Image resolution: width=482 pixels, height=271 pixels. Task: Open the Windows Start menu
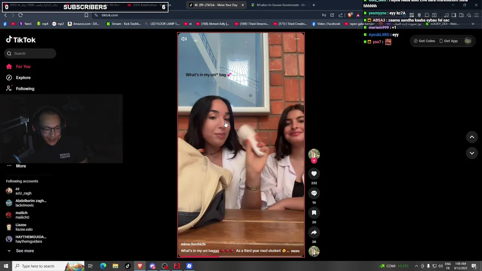click(x=5, y=266)
